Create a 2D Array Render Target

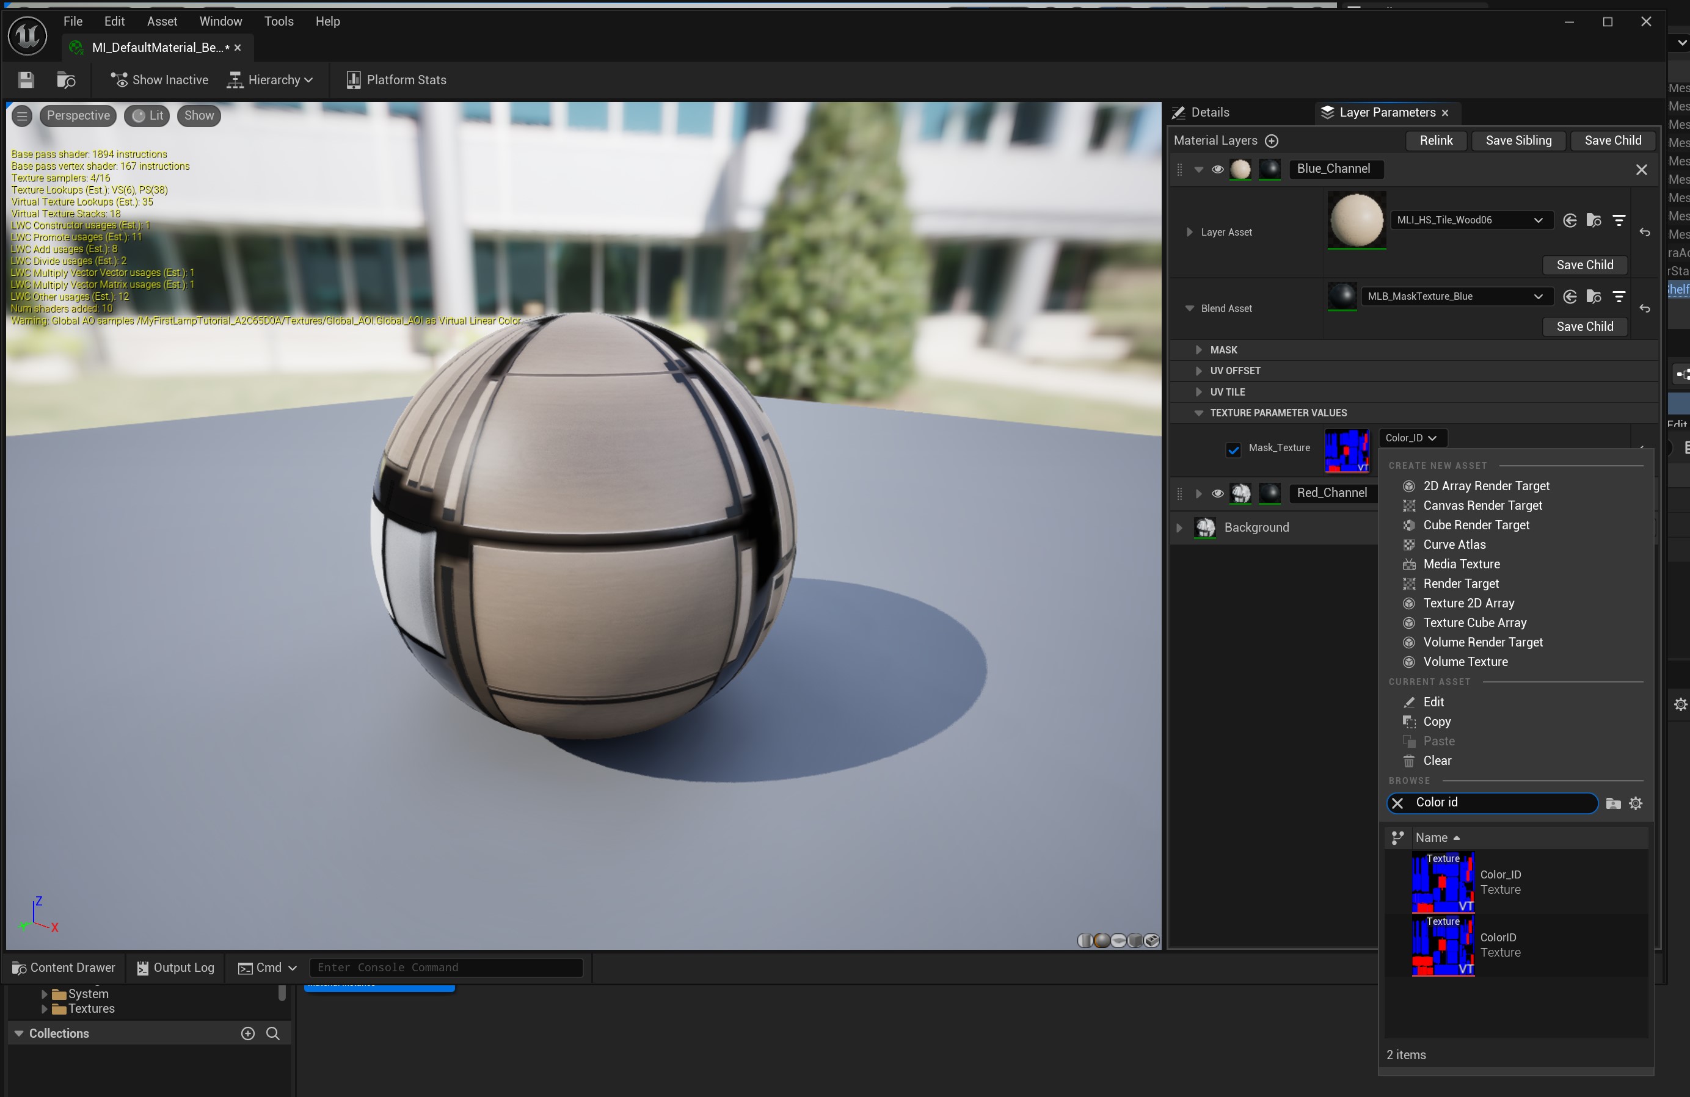click(1485, 486)
